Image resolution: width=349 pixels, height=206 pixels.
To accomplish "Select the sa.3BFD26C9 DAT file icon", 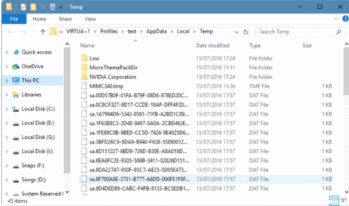I will pos(84,142).
